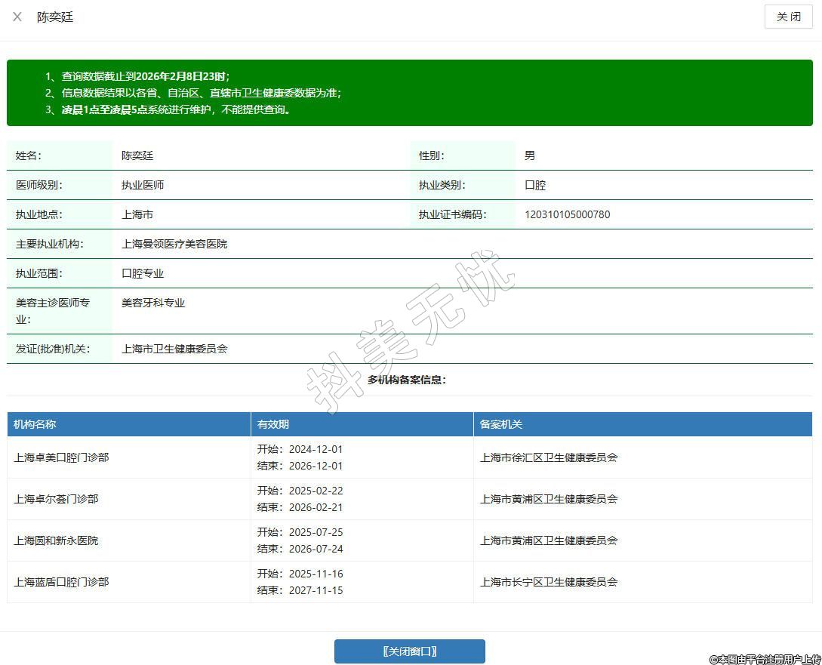
Task: Click the green notice about 2026年2月8日23时
Action: [x=146, y=76]
